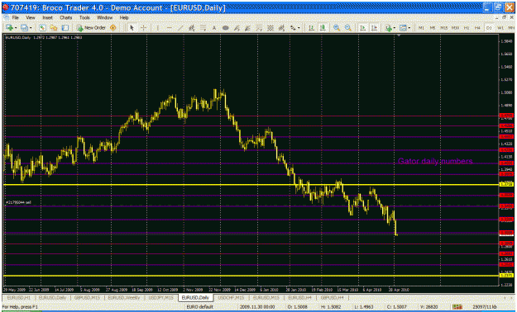The image size is (517, 312).
Task: Switch to M1 timeframe
Action: click(x=421, y=28)
